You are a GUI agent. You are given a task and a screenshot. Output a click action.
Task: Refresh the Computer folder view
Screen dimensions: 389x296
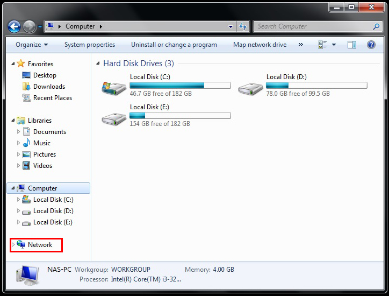pos(243,26)
